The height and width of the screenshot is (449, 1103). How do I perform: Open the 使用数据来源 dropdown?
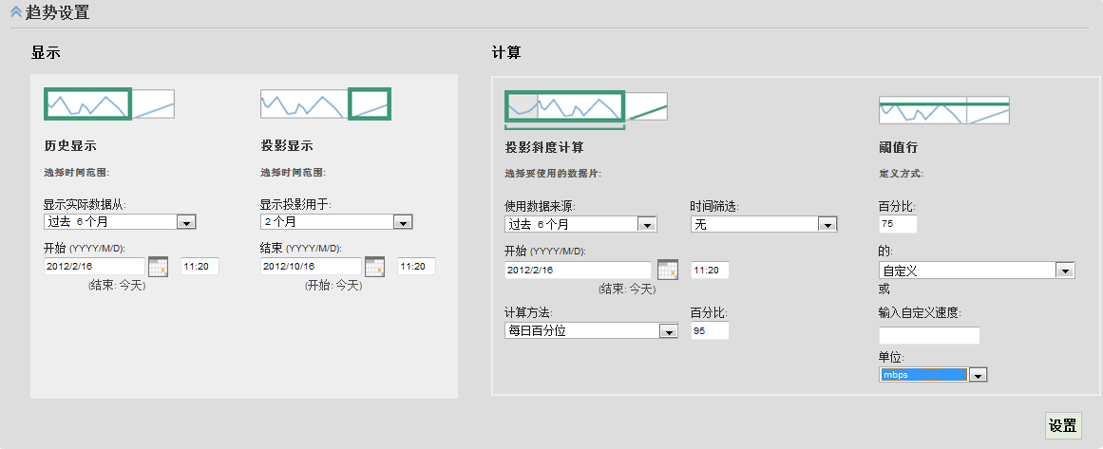coord(648,225)
